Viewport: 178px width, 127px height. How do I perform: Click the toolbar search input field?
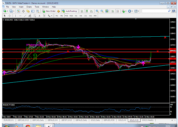155,11
